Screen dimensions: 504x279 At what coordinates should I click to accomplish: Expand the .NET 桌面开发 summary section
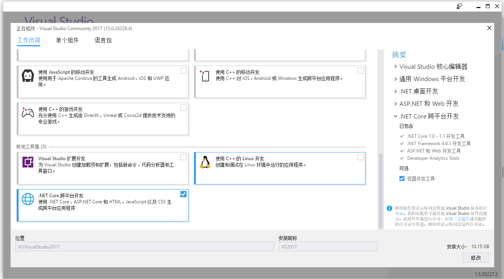point(396,91)
